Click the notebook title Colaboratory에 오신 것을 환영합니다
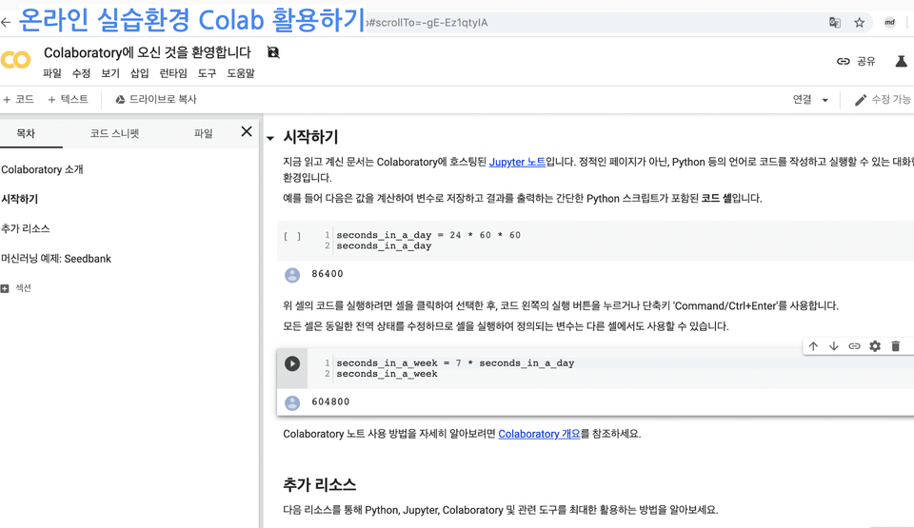 148,52
